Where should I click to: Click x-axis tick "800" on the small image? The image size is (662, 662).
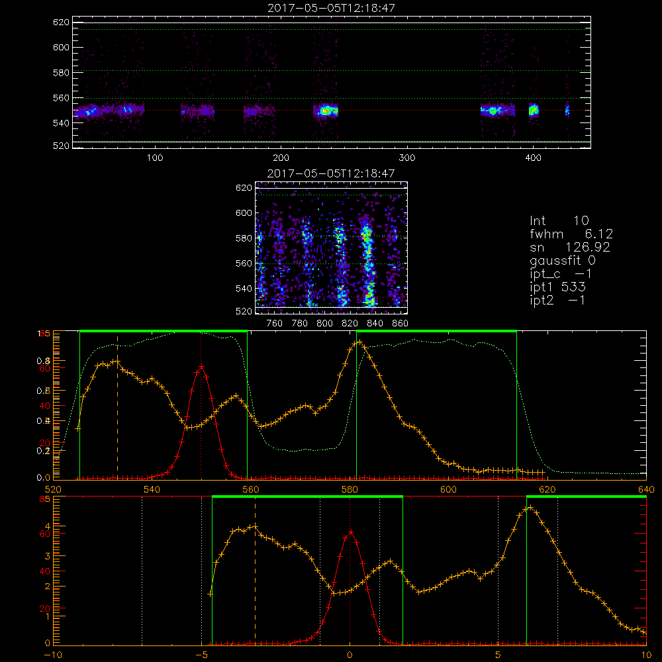click(324, 324)
